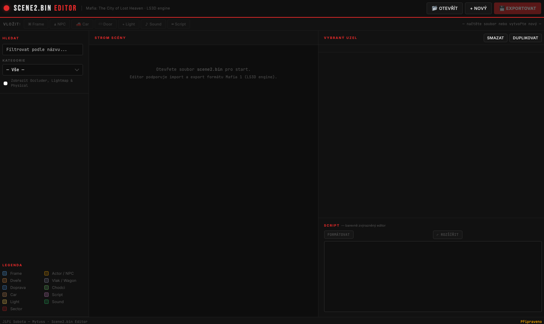The height and width of the screenshot is (324, 544).
Task: Insert a Light node
Action: coord(128,24)
